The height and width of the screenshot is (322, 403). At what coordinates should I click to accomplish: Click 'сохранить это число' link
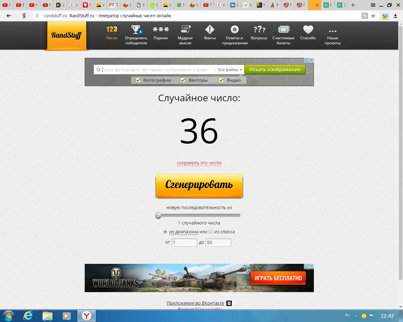[199, 163]
